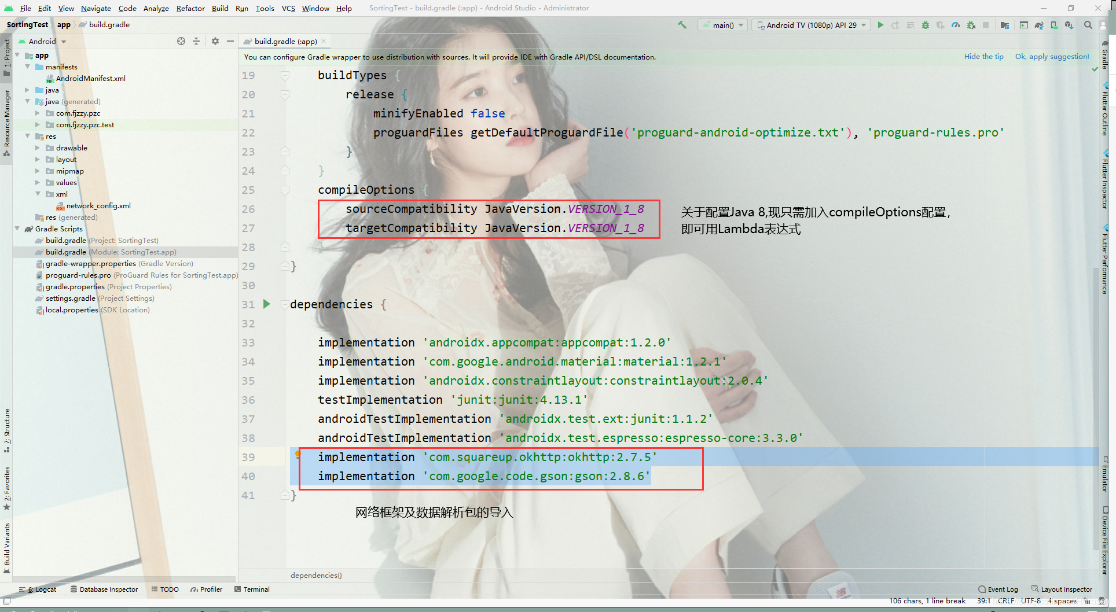Open the Flutter Outline side tab
This screenshot has height=612, width=1116.
(1105, 110)
